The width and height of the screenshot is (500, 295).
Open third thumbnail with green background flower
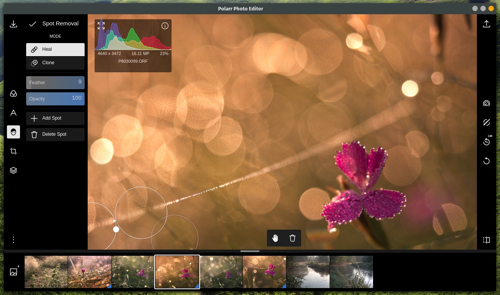tap(133, 272)
